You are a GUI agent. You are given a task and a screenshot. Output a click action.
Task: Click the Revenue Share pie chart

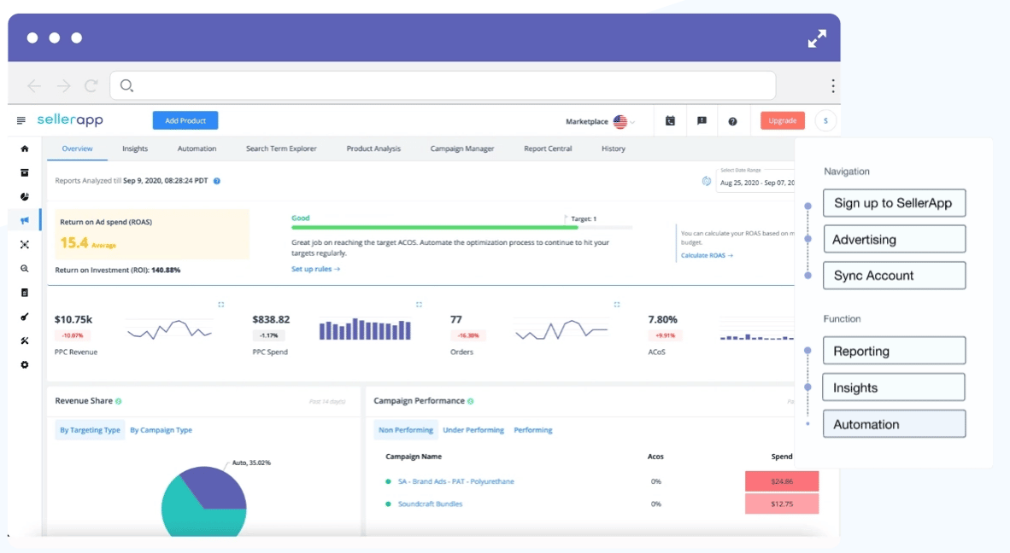(x=203, y=501)
